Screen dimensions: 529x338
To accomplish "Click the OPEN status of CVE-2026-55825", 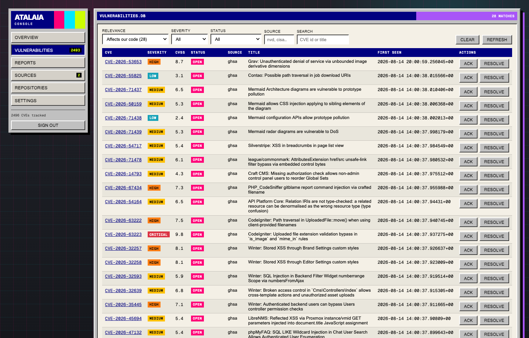I will [197, 76].
